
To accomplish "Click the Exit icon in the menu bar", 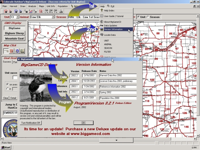I will pyautogui.click(x=108, y=6).
